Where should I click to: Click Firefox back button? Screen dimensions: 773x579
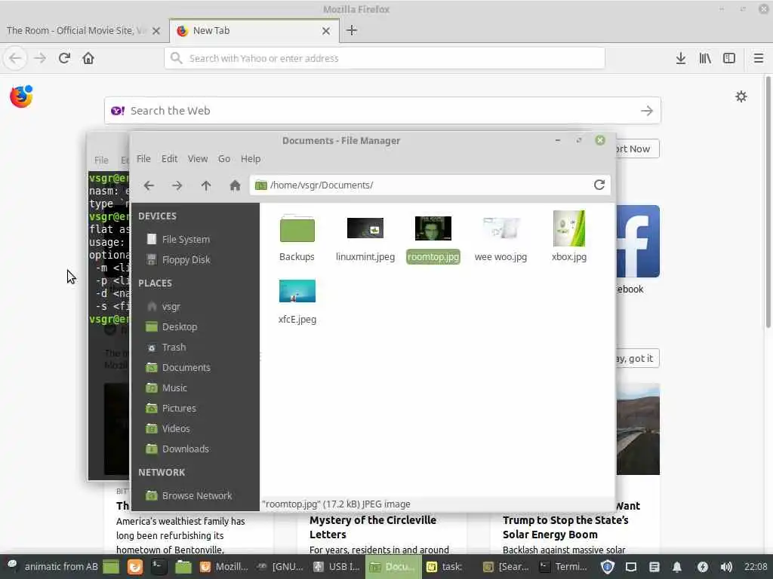coord(15,58)
